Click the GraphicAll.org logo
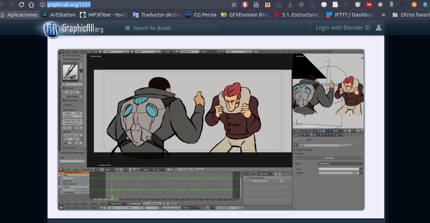The height and width of the screenshot is (223, 430). click(74, 29)
